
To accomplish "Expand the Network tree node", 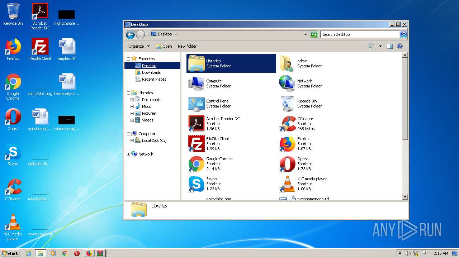I will click(x=128, y=154).
